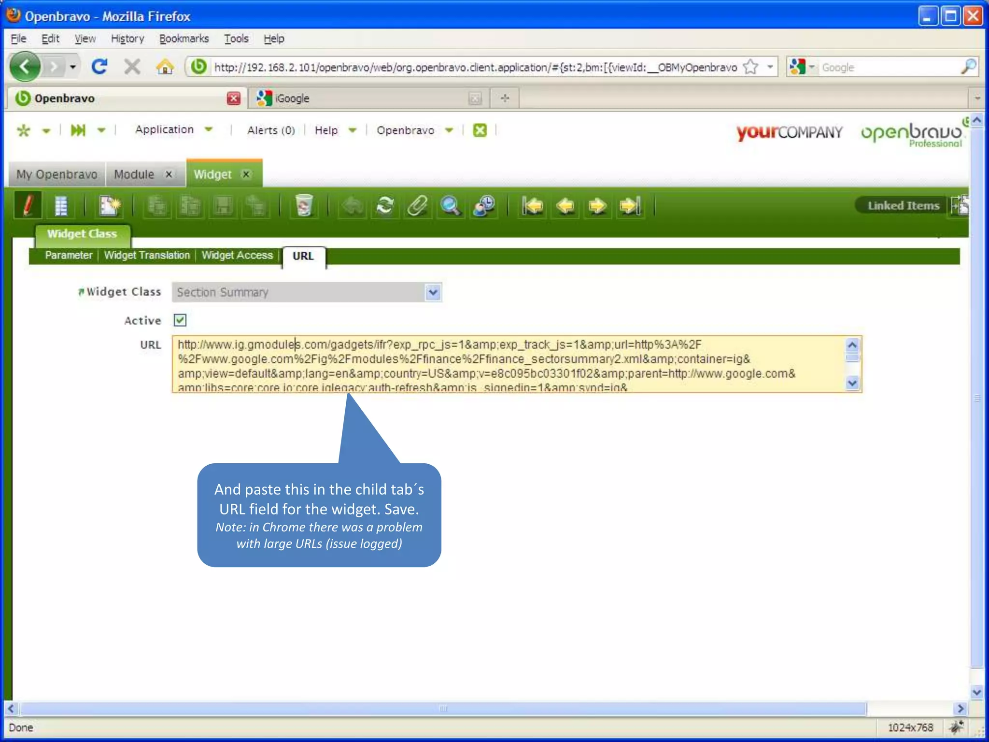Bookmark this page with the star icon
Screen dimensions: 989x742
pyautogui.click(x=750, y=67)
